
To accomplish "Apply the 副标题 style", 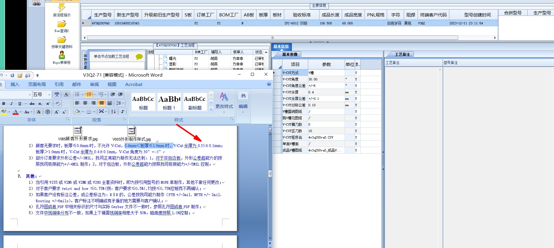I will pyautogui.click(x=195, y=102).
